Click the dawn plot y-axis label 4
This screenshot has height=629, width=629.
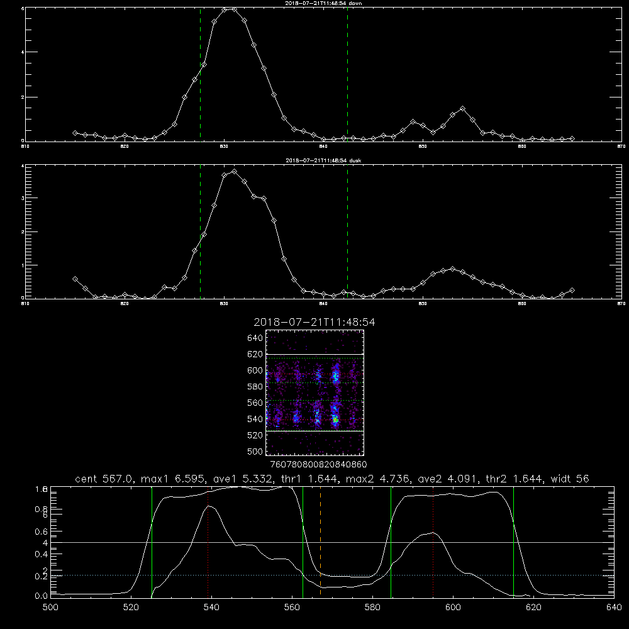[x=23, y=52]
